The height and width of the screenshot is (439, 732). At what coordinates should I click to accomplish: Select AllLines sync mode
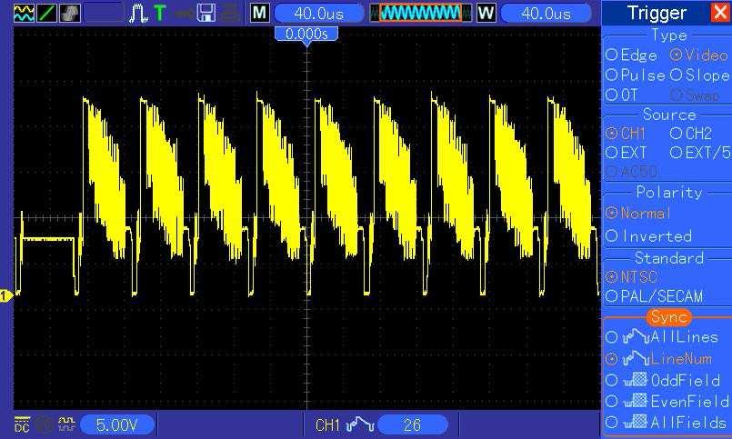pos(661,337)
